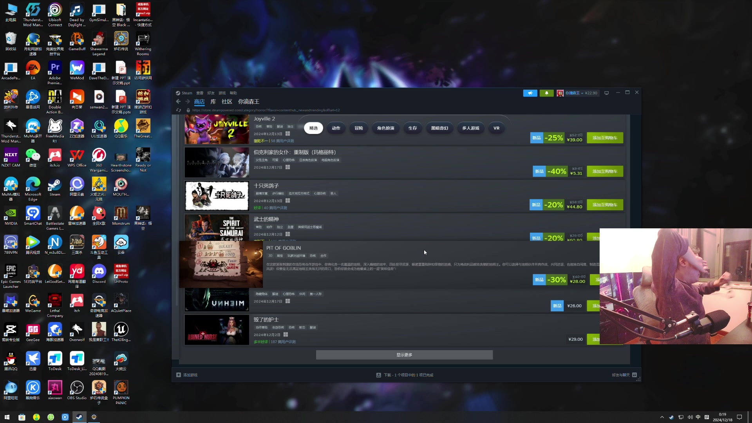Image resolution: width=752 pixels, height=423 pixels.
Task: Open the EA app desktop icon
Action: tap(33, 70)
